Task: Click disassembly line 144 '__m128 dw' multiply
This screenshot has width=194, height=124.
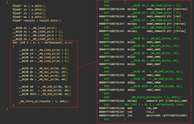Action: tap(142, 60)
